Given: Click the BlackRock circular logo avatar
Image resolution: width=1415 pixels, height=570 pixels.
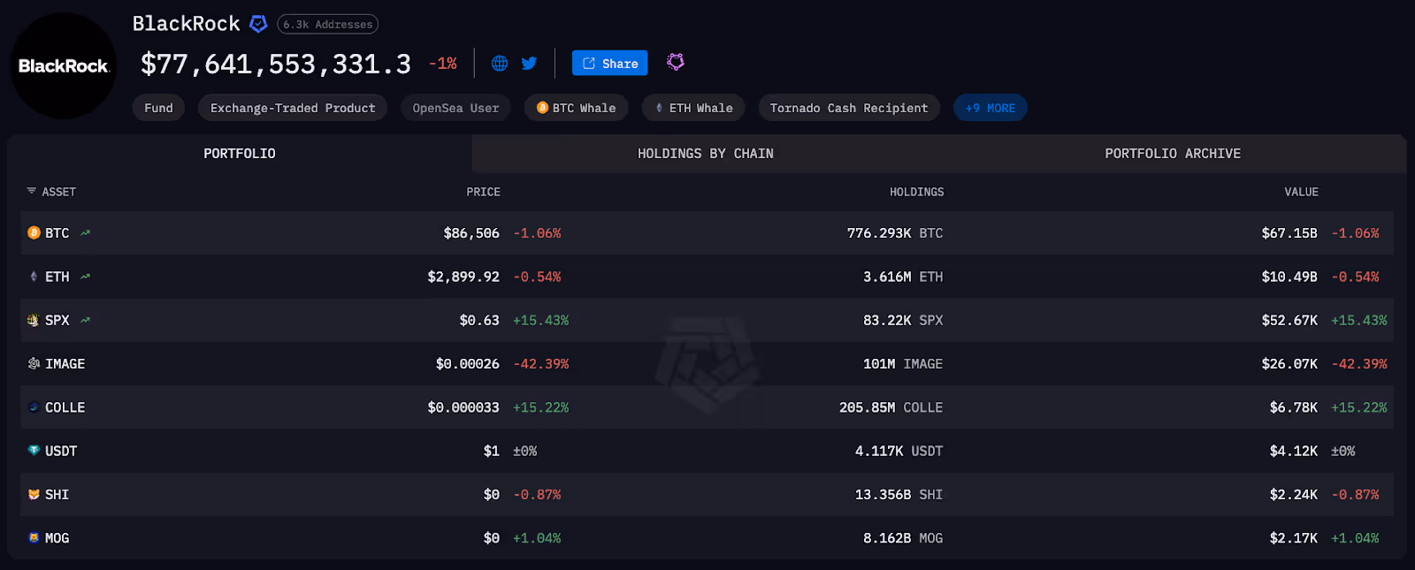Looking at the screenshot, I should pyautogui.click(x=62, y=65).
